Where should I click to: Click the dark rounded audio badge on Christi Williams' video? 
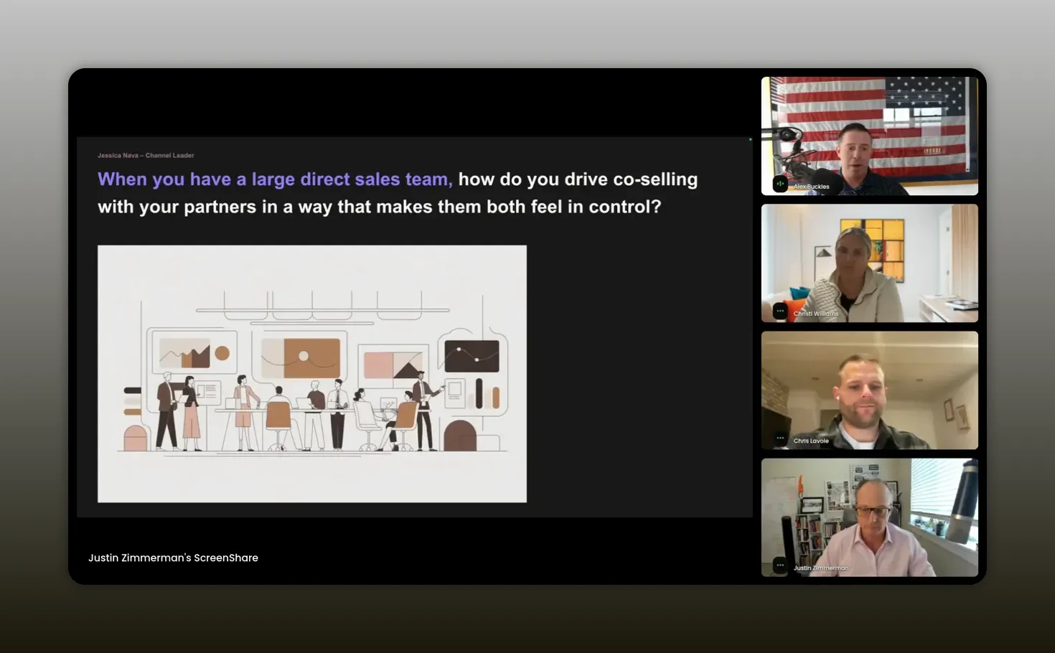tap(779, 311)
